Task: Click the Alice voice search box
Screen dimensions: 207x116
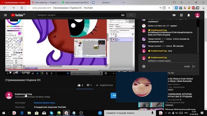Action: pyautogui.click(x=130, y=113)
